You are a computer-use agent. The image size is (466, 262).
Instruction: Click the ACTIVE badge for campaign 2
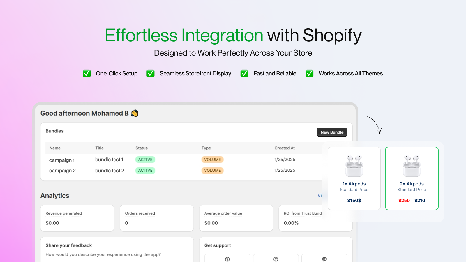[x=145, y=170]
